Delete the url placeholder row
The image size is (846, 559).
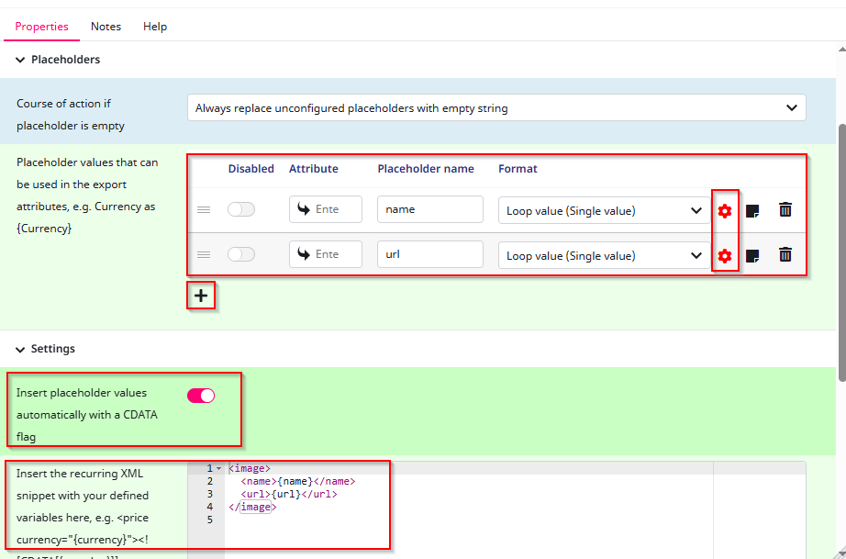[785, 255]
